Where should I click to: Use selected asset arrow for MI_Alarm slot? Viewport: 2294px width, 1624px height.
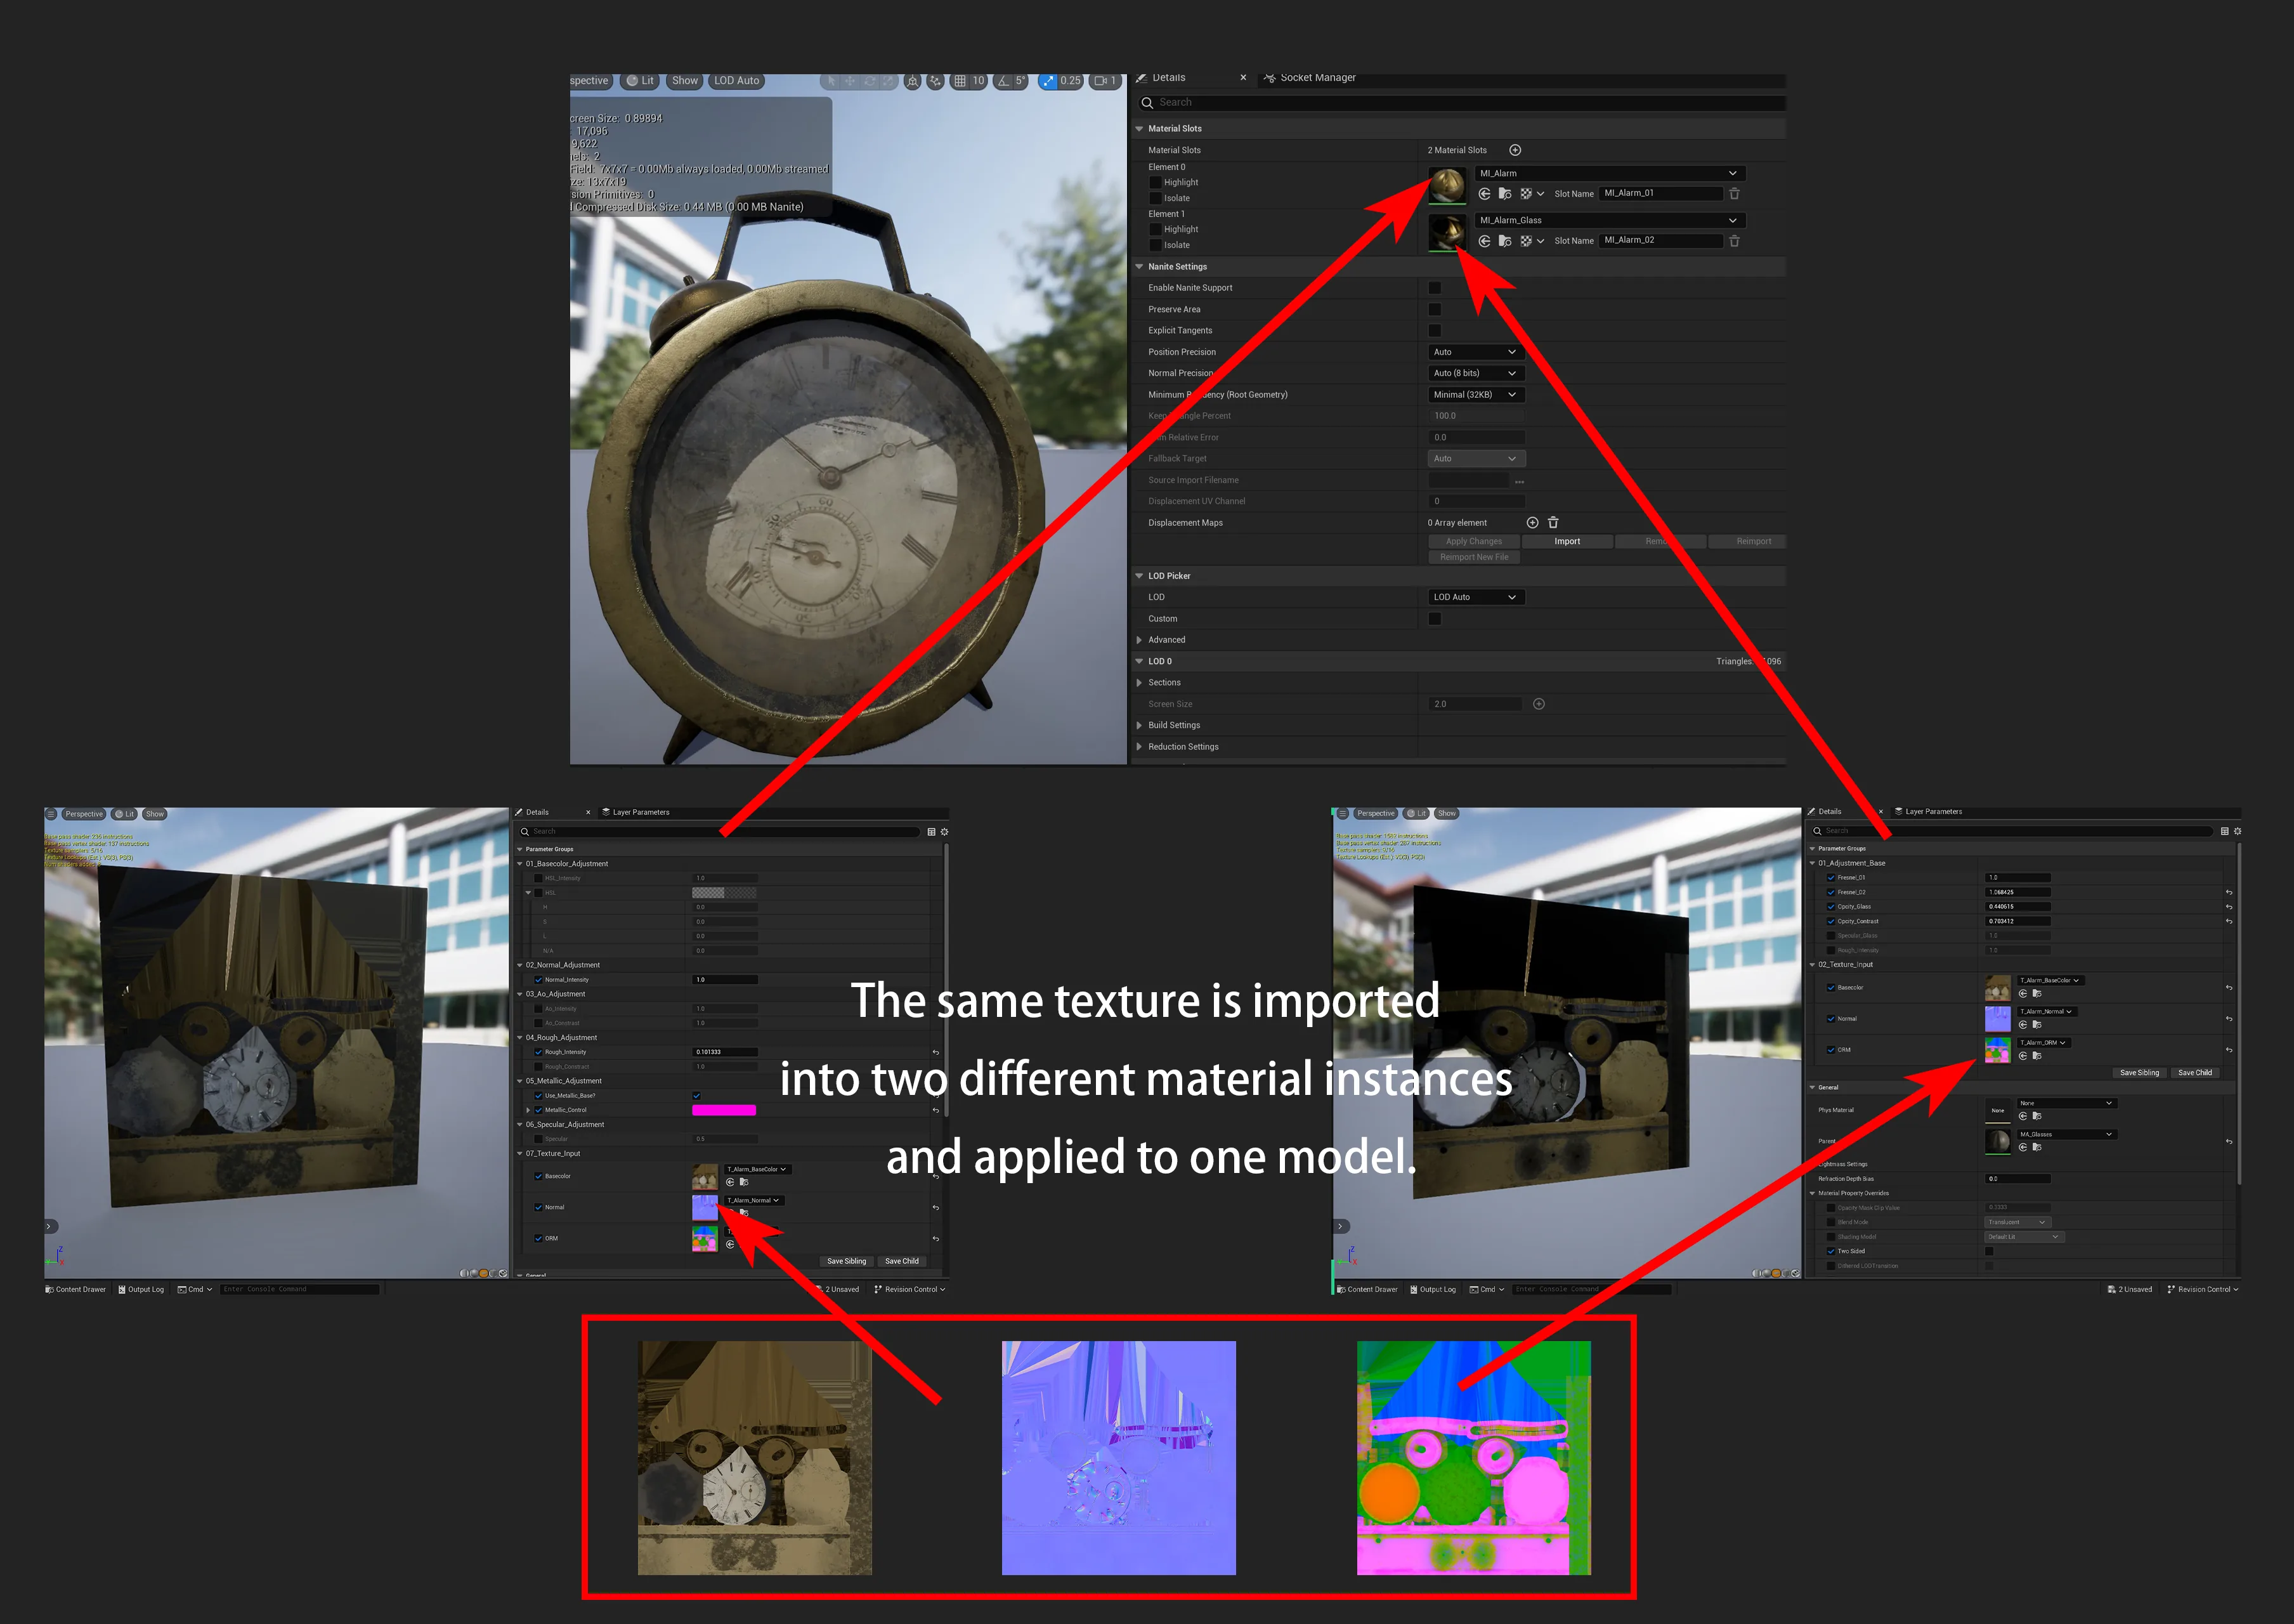click(x=1484, y=194)
